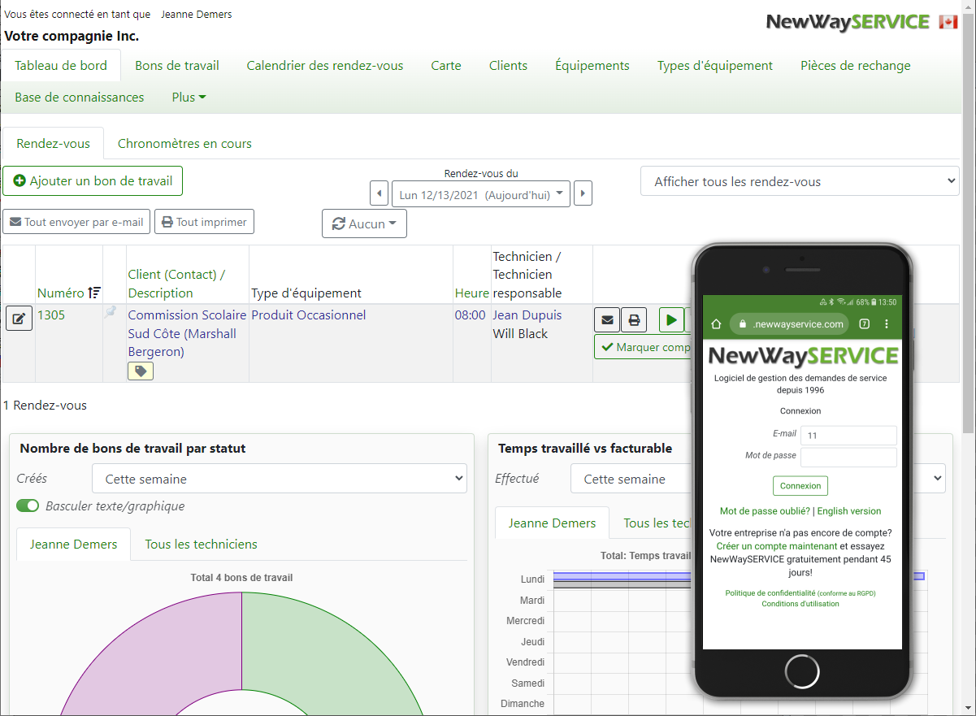Go to previous appointment date arrow
The width and height of the screenshot is (976, 716).
pyautogui.click(x=379, y=193)
